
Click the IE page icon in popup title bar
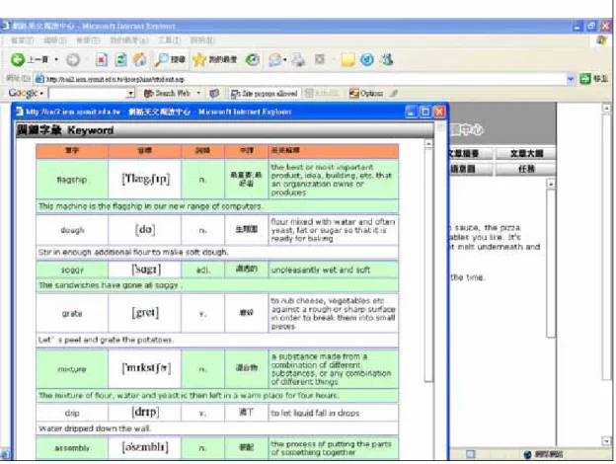(x=19, y=112)
